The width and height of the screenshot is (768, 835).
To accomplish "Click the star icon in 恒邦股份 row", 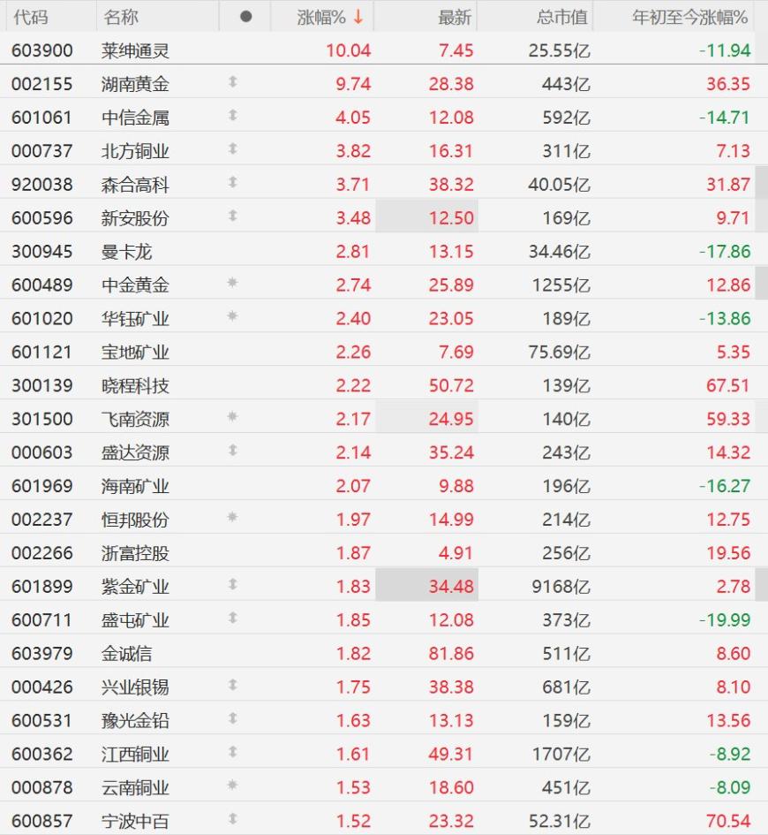I will [232, 517].
